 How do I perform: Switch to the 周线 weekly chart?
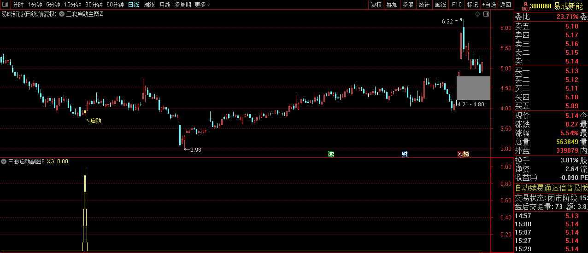(x=149, y=5)
